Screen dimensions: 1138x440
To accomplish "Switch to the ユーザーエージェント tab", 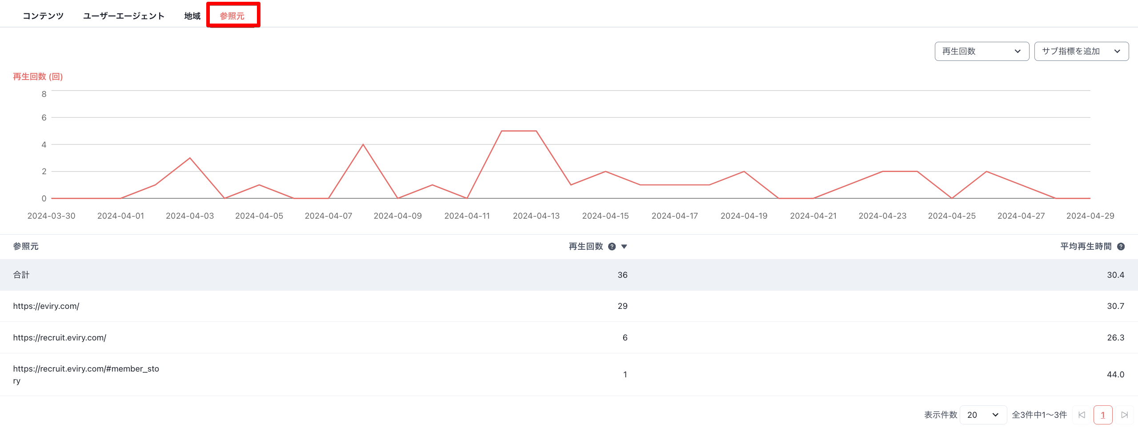I will 123,15.
